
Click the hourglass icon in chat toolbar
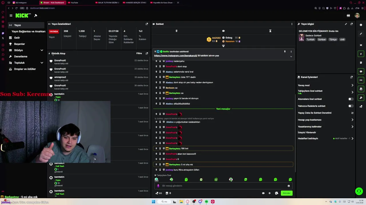[x=270, y=31]
